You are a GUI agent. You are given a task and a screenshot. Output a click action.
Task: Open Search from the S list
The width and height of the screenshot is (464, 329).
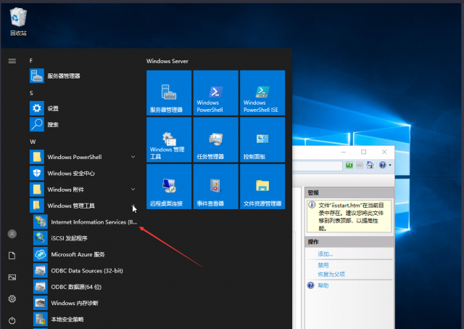83,124
